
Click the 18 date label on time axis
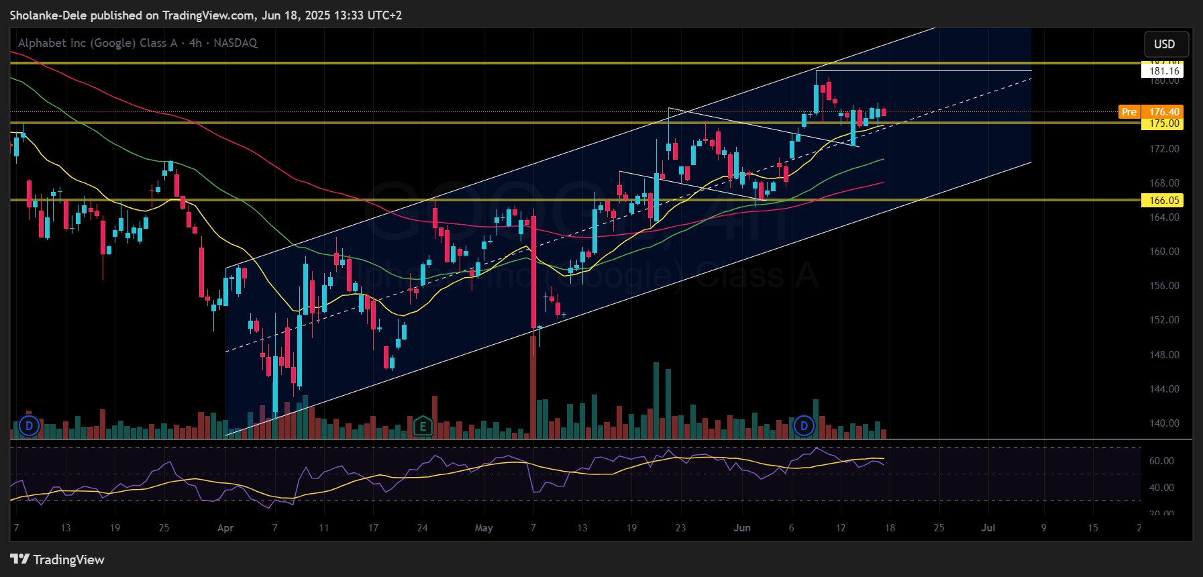coord(890,528)
